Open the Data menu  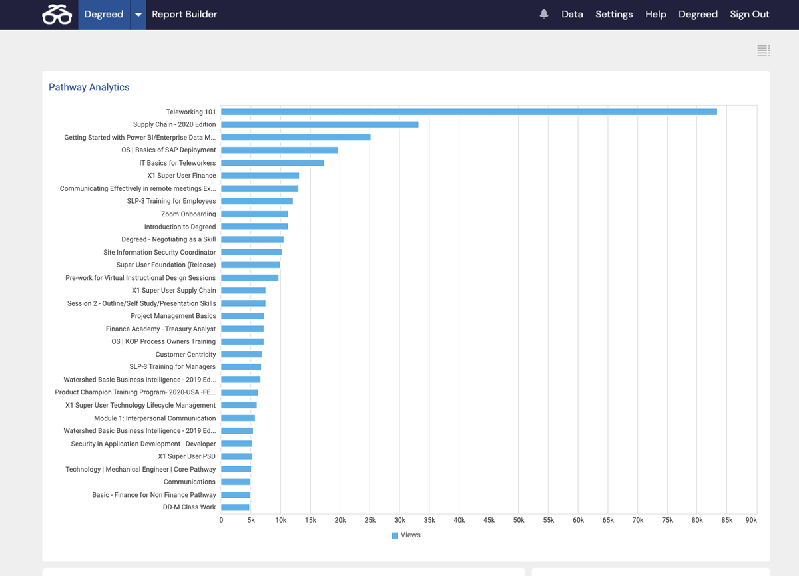point(572,14)
